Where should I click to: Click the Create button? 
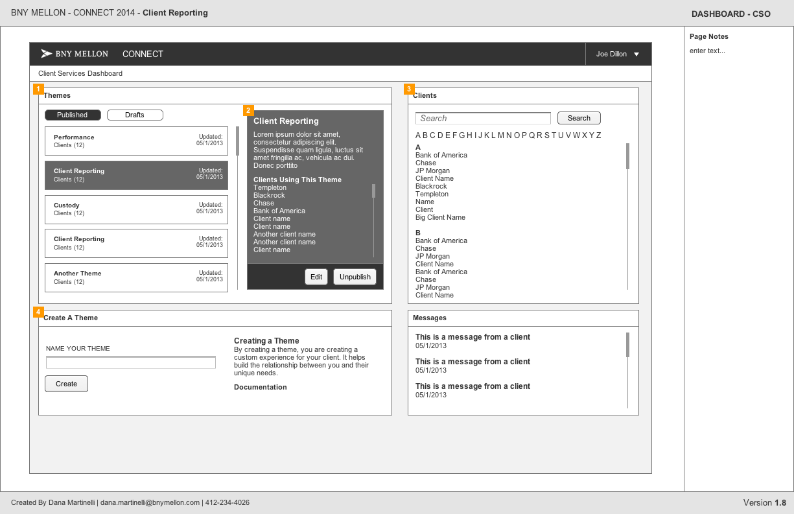pos(66,384)
